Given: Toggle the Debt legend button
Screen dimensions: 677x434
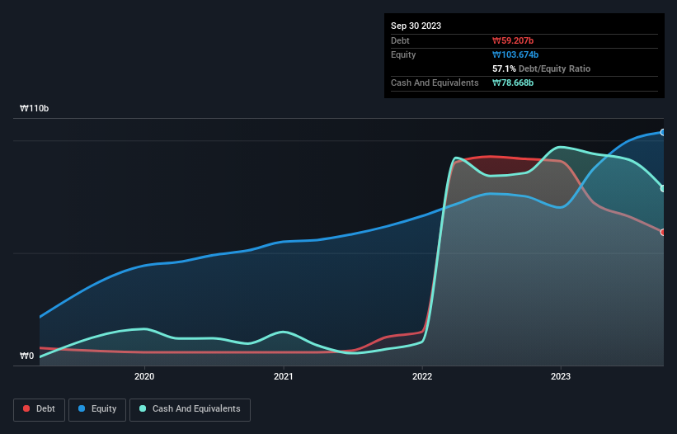Looking at the screenshot, I should (x=40, y=409).
